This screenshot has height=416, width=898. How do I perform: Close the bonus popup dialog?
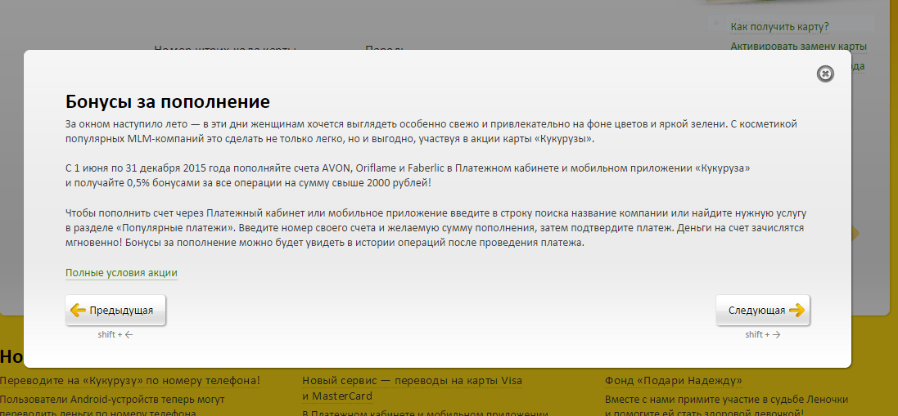point(824,74)
